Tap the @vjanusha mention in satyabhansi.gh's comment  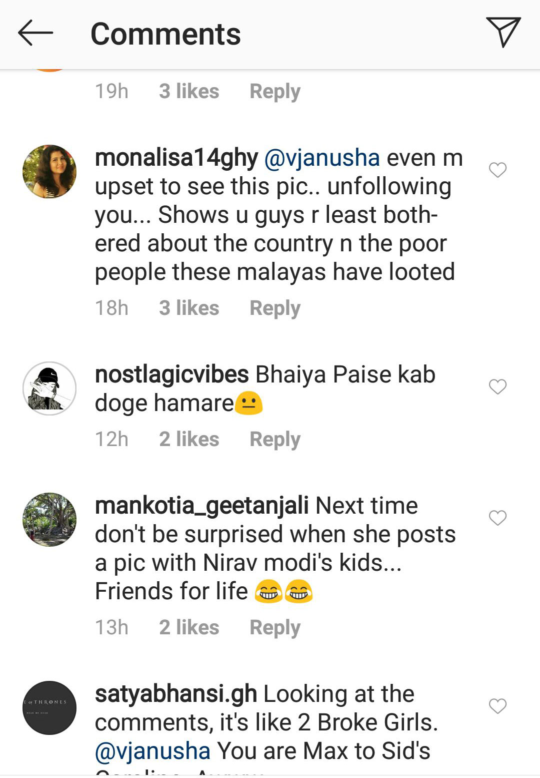coord(152,751)
